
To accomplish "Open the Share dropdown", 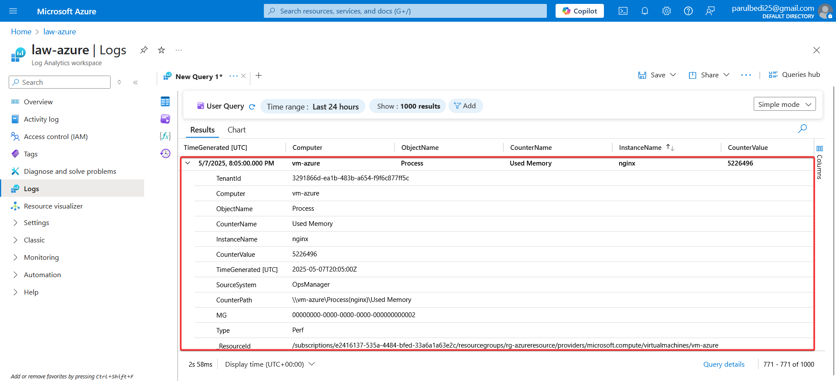I will pyautogui.click(x=709, y=75).
